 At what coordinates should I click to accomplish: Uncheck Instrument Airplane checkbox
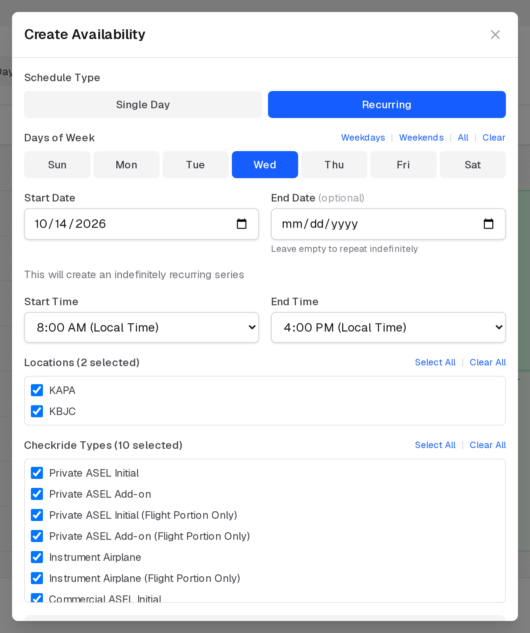pos(37,557)
